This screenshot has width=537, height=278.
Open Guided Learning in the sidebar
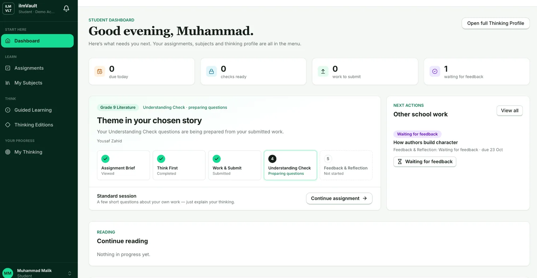coord(37,110)
